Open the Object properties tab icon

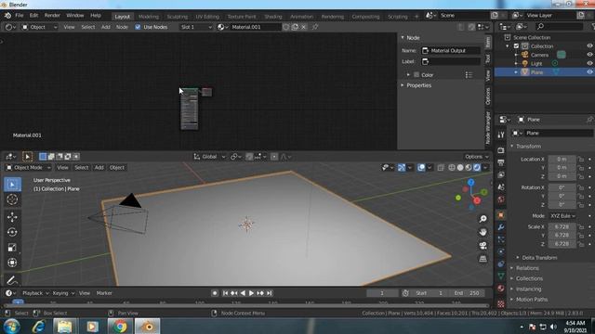[501, 215]
